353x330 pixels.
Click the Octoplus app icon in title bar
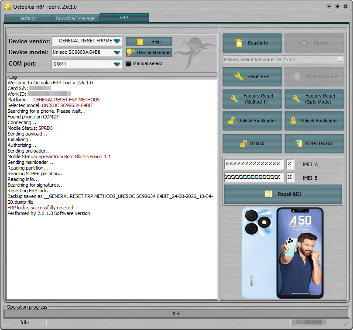pyautogui.click(x=8, y=7)
